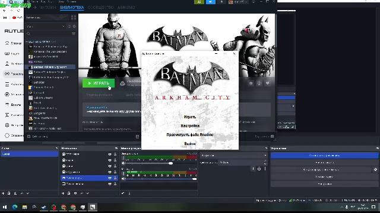Viewport: 380px width, 213px height.
Task: Switch to Steam БИБЛИОТЕКА tab
Action: (x=72, y=8)
